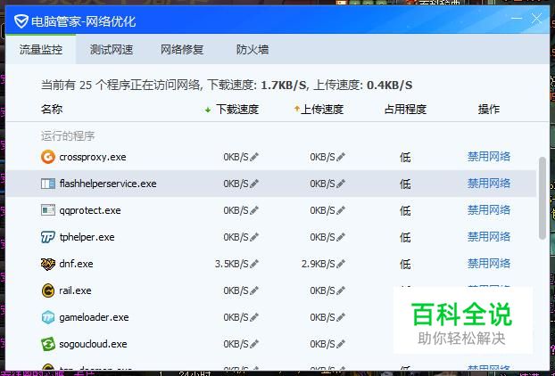Screen dimensions: 555x376
Task: Edit download limit pencil for rail.exe
Action: [x=254, y=290]
